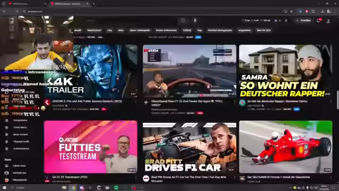
Task: Open the Windows Start menu
Action: 4,187
